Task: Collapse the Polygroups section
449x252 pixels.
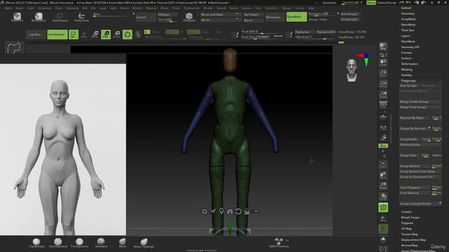Action: [408, 81]
